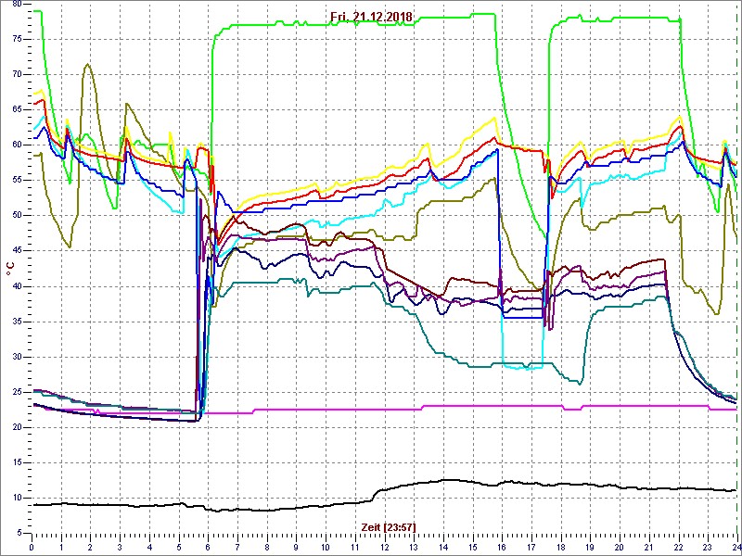
Task: Click the Zeit [23:57] time axis label
Action: (389, 526)
